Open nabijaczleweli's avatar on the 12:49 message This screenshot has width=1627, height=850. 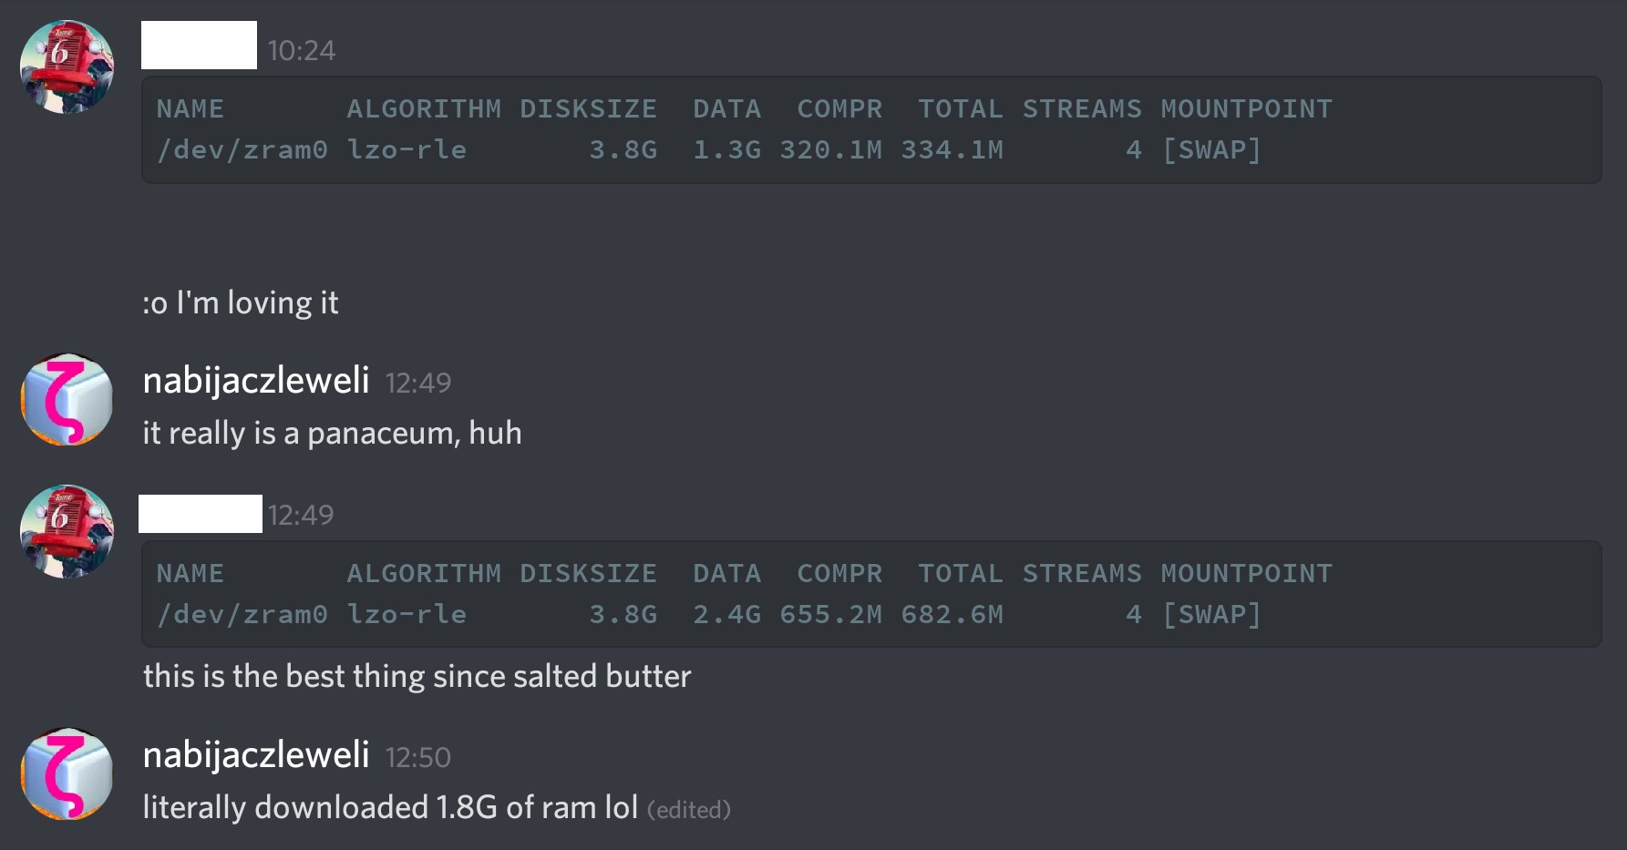[67, 400]
